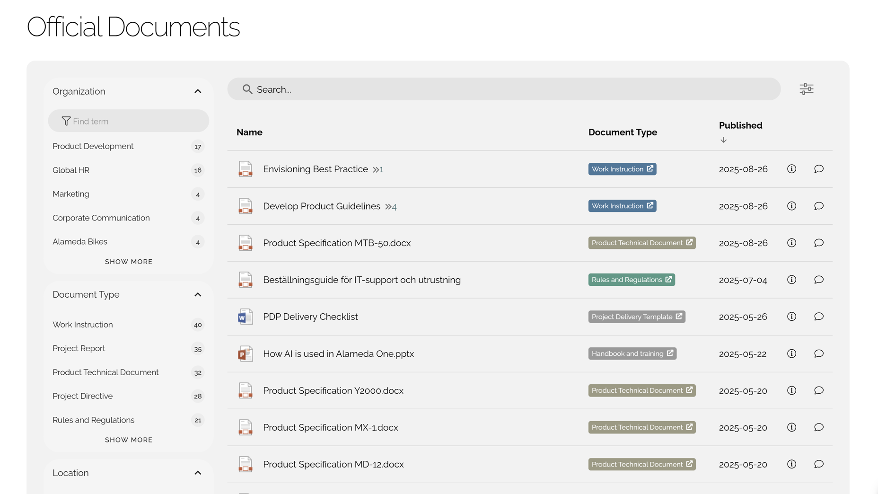Show more Document Type terms
Screen dimensions: 878x494
click(129, 440)
